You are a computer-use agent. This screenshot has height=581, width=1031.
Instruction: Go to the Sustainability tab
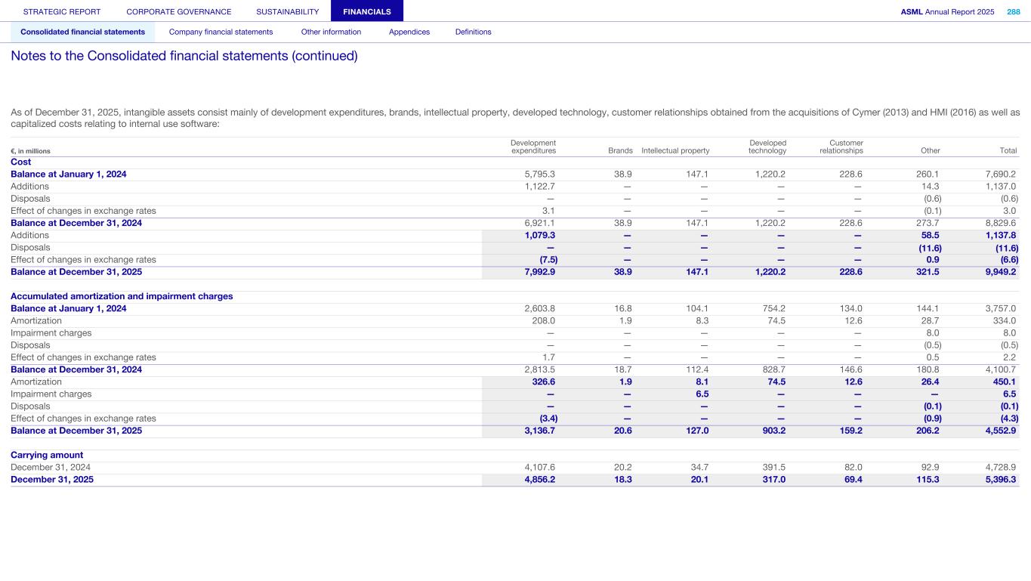click(288, 11)
